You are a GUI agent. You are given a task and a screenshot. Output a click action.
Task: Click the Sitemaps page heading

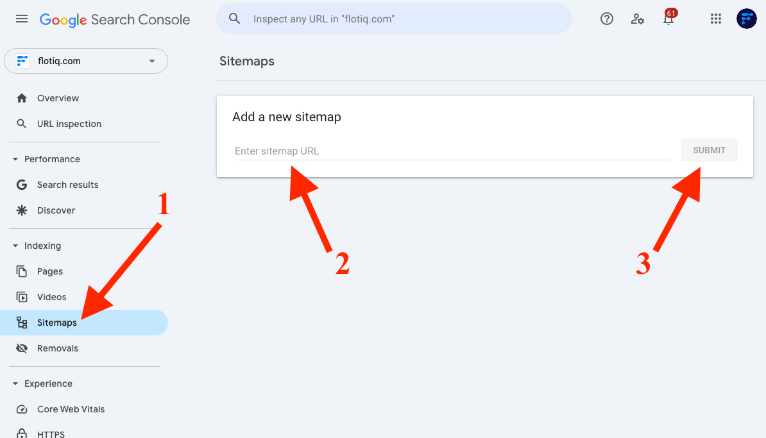point(247,61)
